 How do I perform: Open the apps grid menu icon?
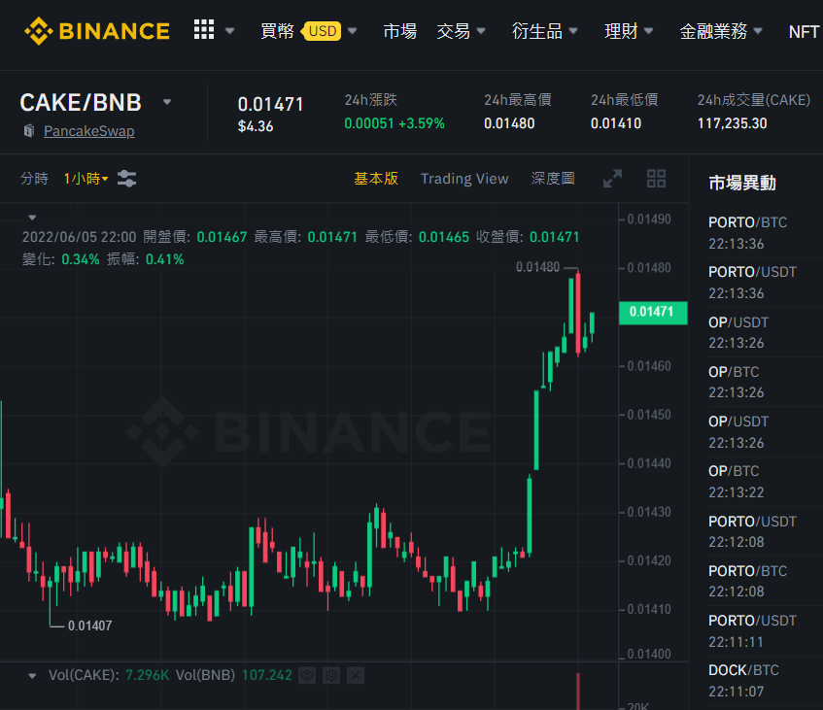[x=204, y=30]
